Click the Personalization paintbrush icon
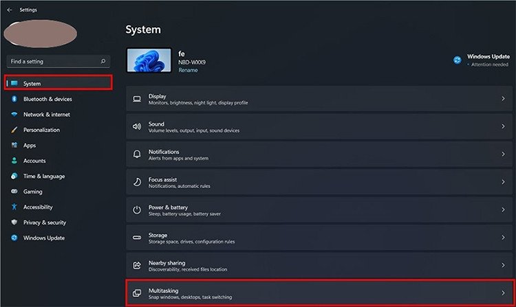 pos(14,130)
